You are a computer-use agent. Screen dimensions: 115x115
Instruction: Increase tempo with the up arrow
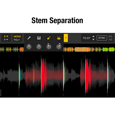[x=94, y=36]
